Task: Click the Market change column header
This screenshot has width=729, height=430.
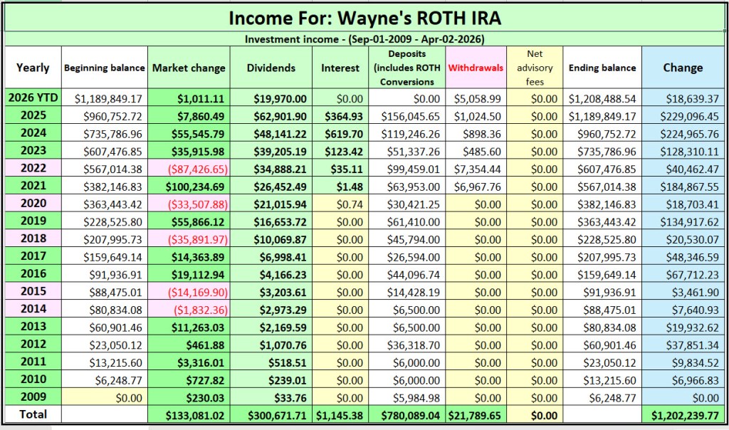Action: [189, 68]
